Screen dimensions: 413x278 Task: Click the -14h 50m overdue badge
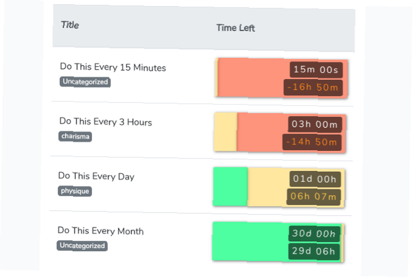311,142
